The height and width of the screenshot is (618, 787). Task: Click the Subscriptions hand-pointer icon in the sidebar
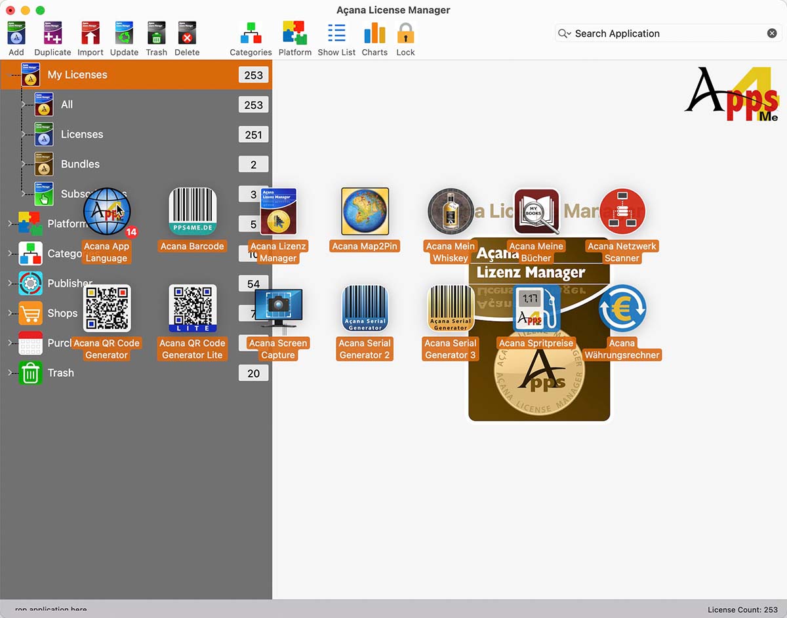coord(43,194)
